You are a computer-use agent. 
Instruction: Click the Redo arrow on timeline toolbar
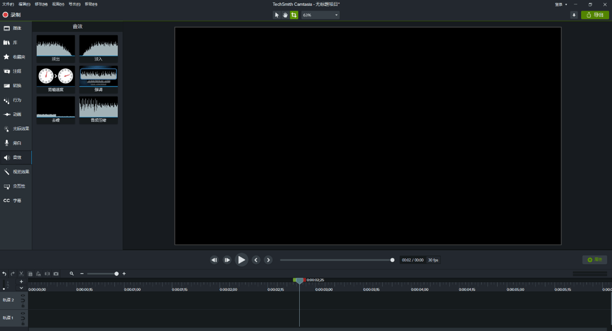(x=13, y=274)
